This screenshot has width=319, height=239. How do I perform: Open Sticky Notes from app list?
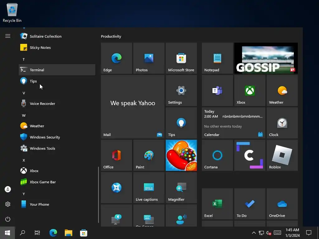[57, 48]
